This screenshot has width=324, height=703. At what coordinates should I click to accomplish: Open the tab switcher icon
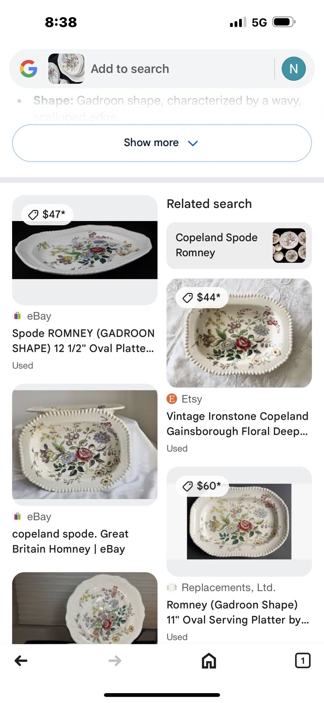point(302,661)
